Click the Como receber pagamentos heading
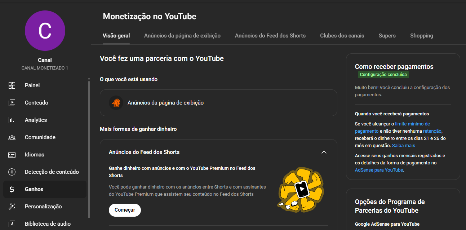Screen dimensions: 466x230 (394, 67)
